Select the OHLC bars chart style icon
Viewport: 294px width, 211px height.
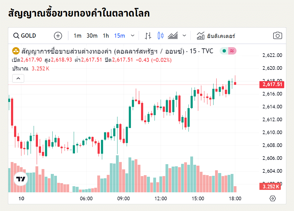point(148,36)
